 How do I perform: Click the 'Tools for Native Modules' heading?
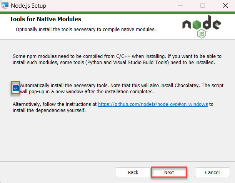click(x=45, y=19)
